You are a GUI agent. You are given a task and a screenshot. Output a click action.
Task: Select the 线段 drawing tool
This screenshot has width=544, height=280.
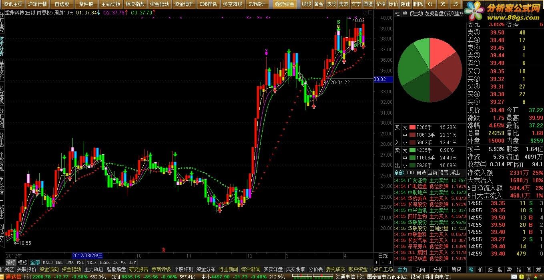click(x=306, y=4)
